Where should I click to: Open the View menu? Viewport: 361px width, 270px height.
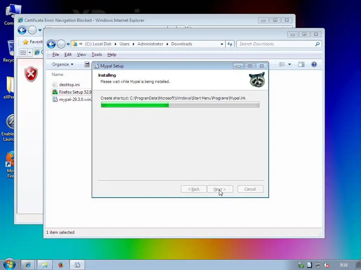pos(81,54)
